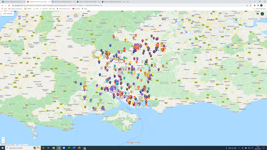Open the Chrome three-dot menu

[x=265, y=5]
